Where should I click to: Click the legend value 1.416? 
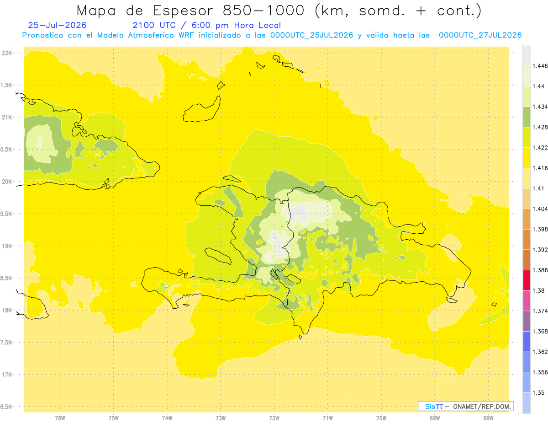(x=540, y=168)
